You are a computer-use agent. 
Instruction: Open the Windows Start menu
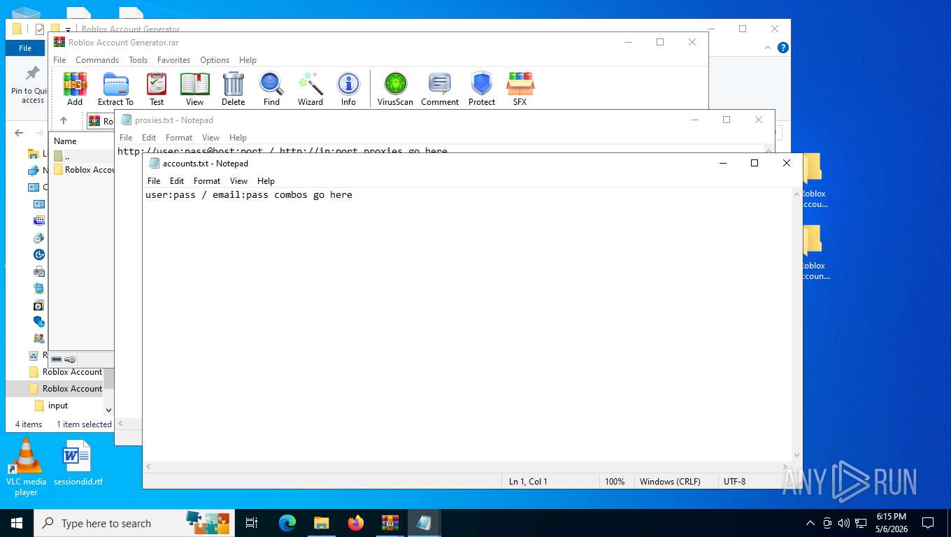tap(17, 523)
